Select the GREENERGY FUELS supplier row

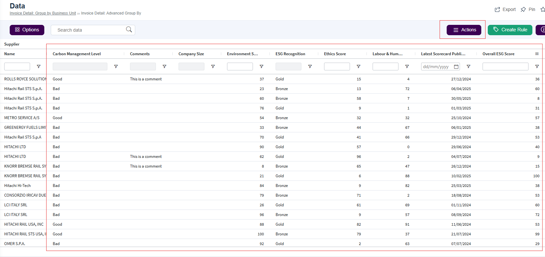pyautogui.click(x=25, y=128)
